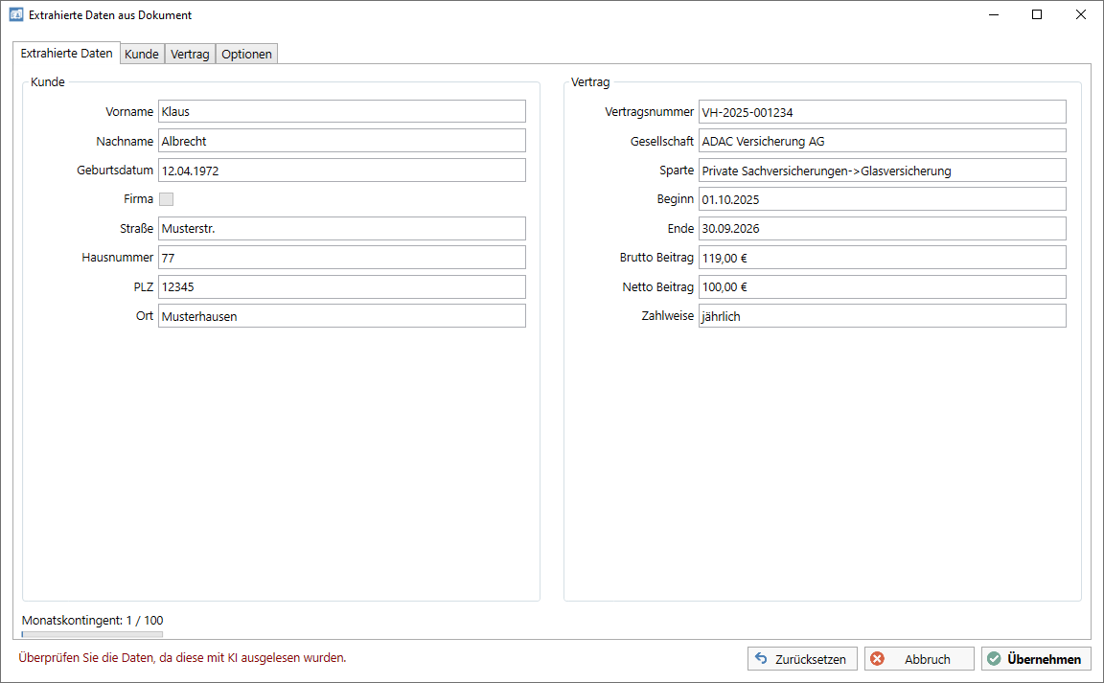Toggle the Firma checkbox
The height and width of the screenshot is (683, 1104).
click(x=166, y=199)
